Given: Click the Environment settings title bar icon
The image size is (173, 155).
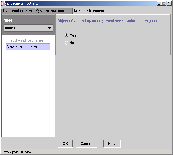Looking at the screenshot, I should click(x=4, y=4).
